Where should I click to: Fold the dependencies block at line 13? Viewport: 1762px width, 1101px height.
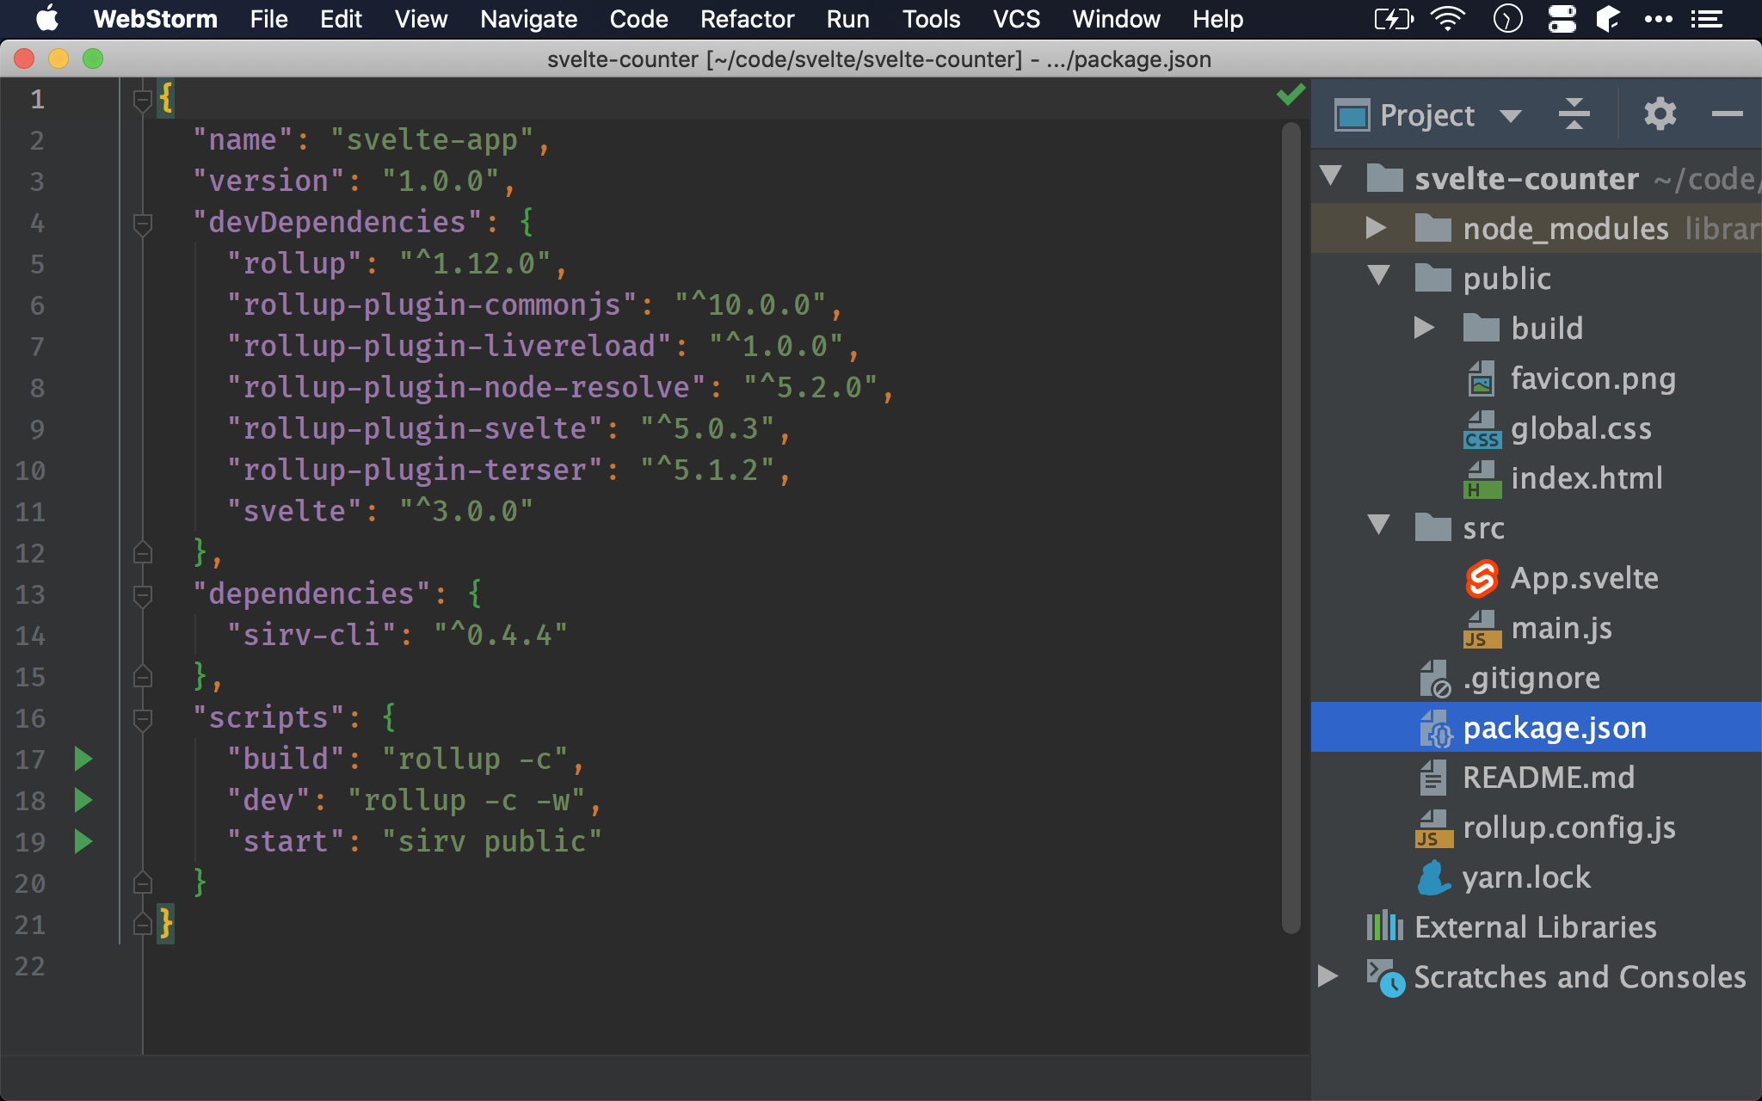(x=143, y=595)
